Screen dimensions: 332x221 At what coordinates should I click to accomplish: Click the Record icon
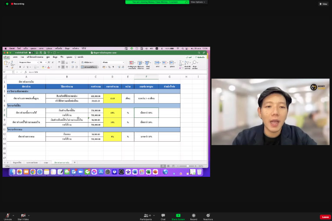click(193, 215)
